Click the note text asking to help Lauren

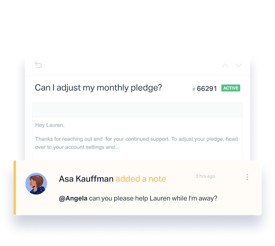pos(138,198)
